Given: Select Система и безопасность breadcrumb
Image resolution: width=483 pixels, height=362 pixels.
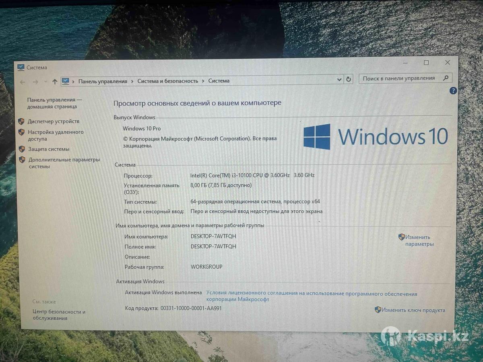Looking at the screenshot, I should coord(167,81).
